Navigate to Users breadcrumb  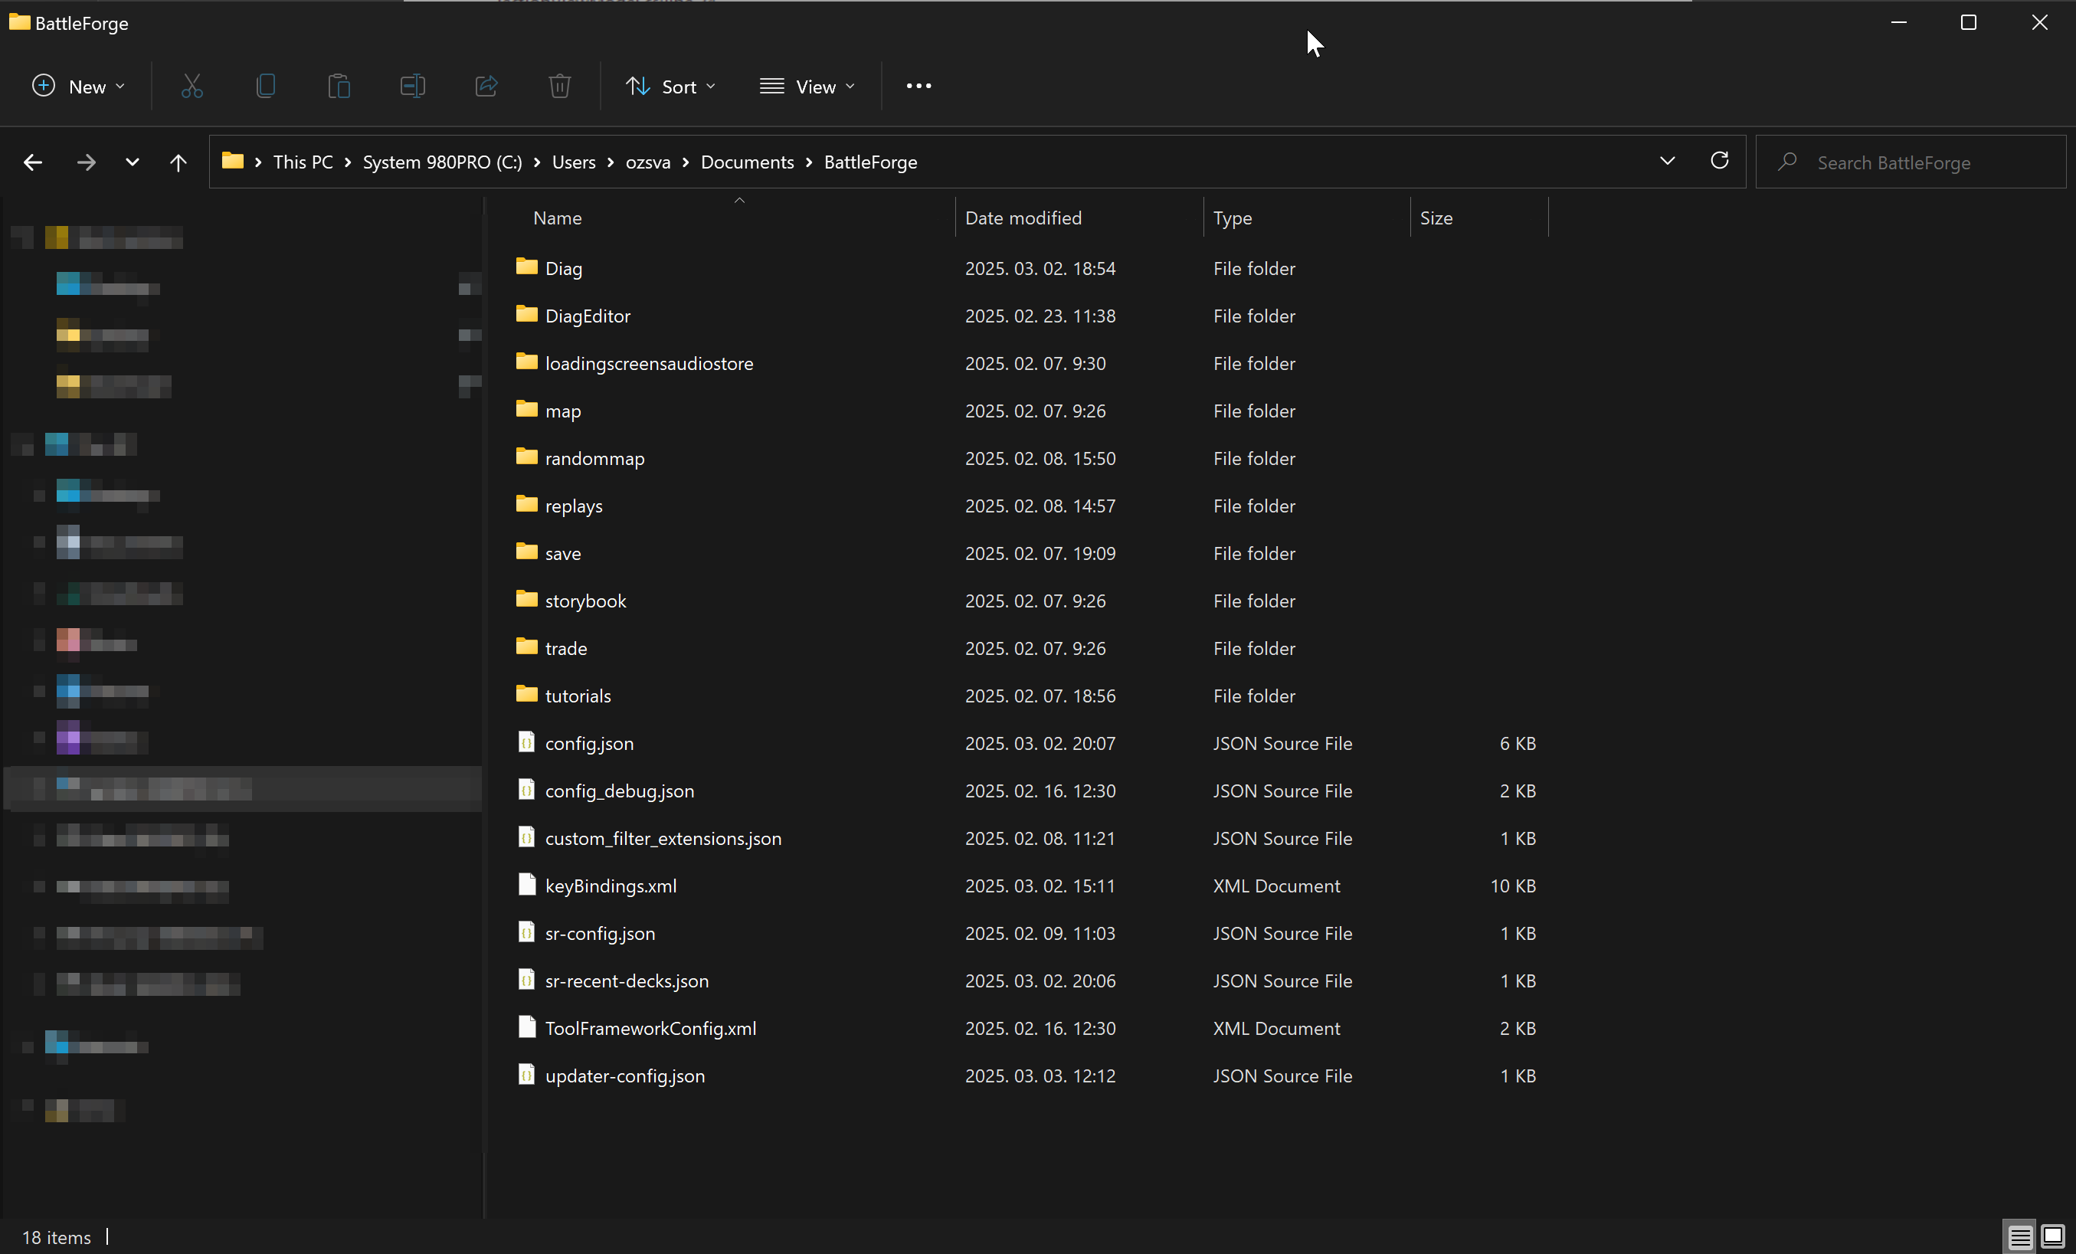574,162
